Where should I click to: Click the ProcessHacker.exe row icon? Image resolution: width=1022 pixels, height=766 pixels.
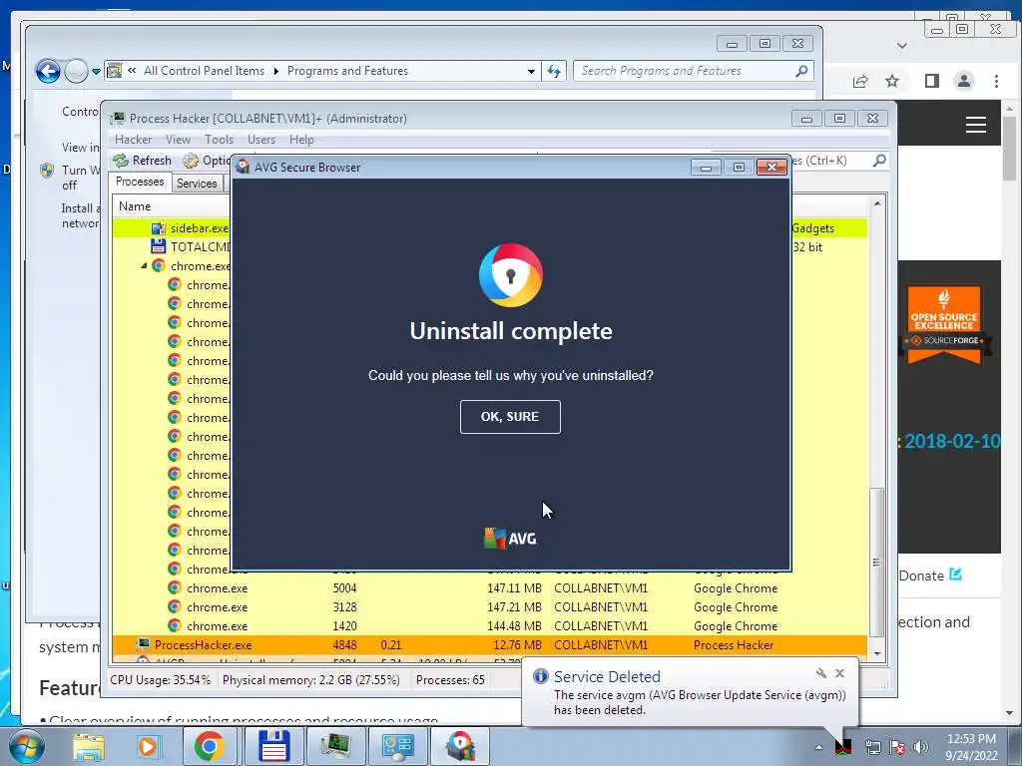(142, 645)
